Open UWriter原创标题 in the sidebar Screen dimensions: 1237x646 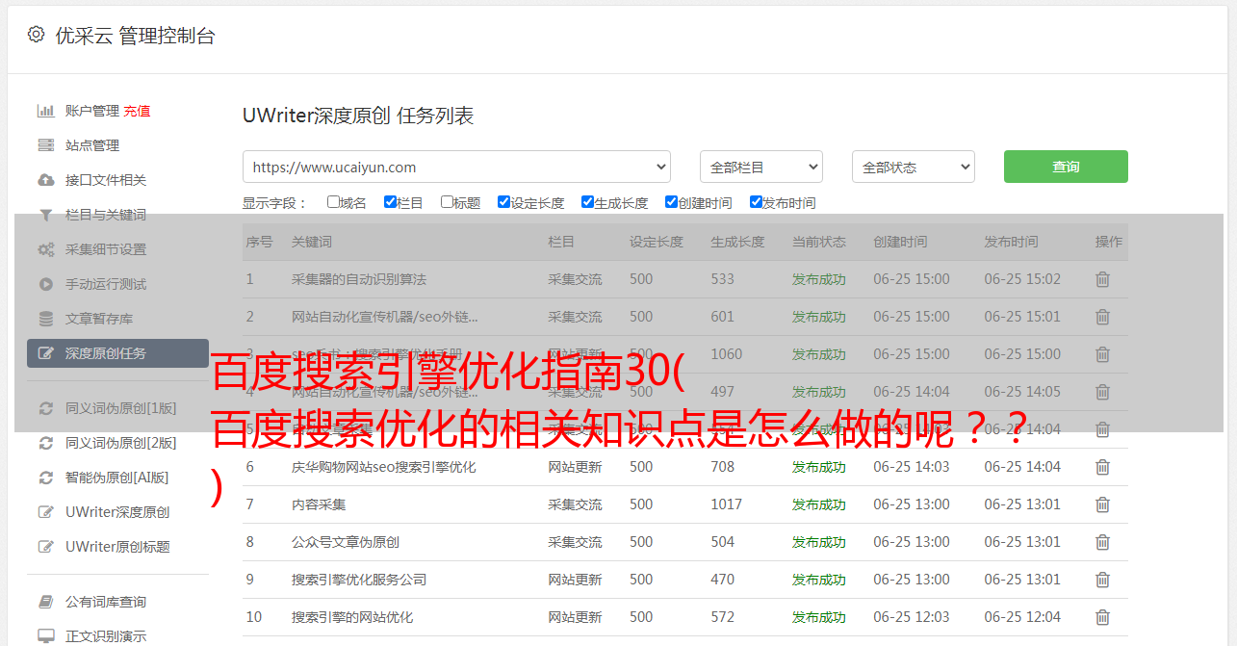tap(117, 547)
